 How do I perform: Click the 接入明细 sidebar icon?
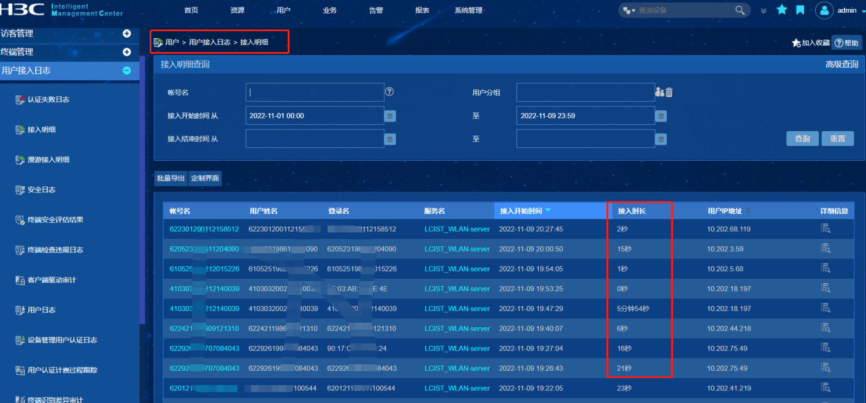coord(20,130)
